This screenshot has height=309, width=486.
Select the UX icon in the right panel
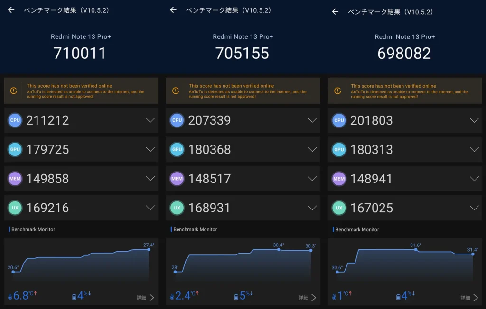[x=338, y=208]
